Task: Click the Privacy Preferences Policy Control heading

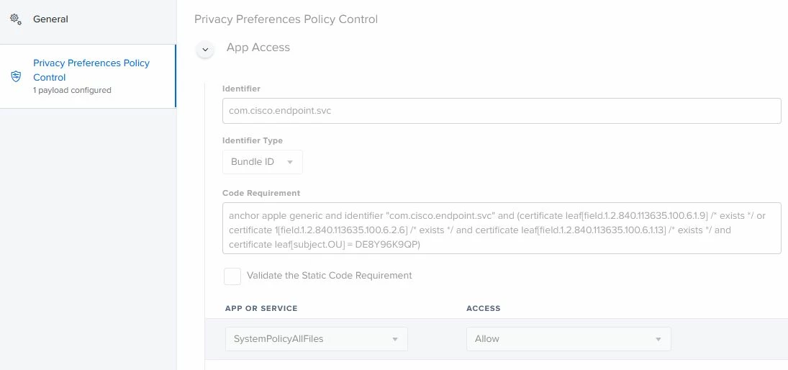Action: (286, 19)
